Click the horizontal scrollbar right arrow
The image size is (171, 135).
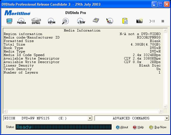coord(161,111)
